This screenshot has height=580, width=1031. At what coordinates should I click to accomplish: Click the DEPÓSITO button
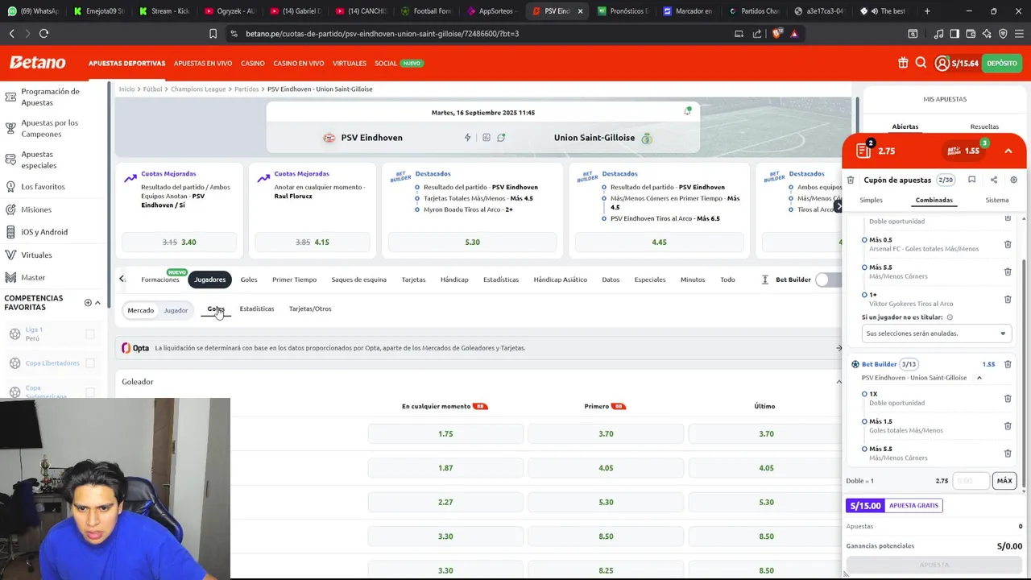tap(1002, 63)
